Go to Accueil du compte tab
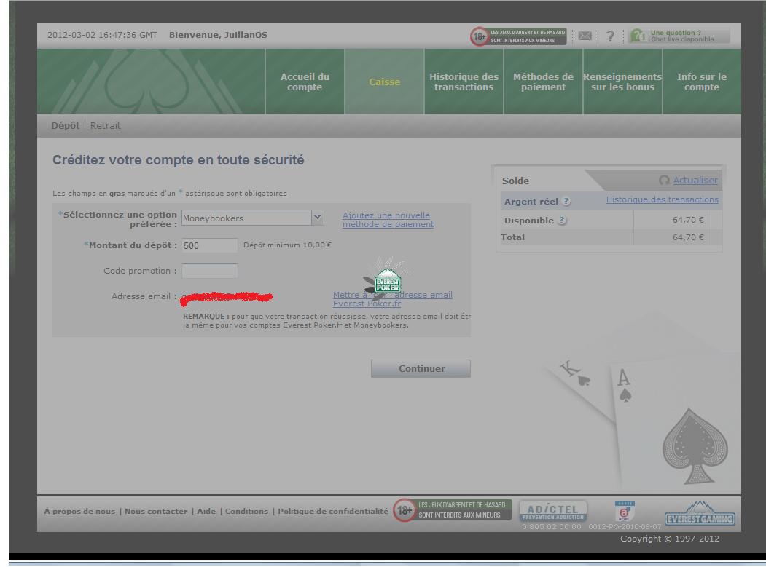The image size is (766, 567). point(305,82)
